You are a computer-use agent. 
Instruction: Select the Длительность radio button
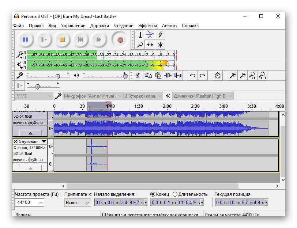175,194
